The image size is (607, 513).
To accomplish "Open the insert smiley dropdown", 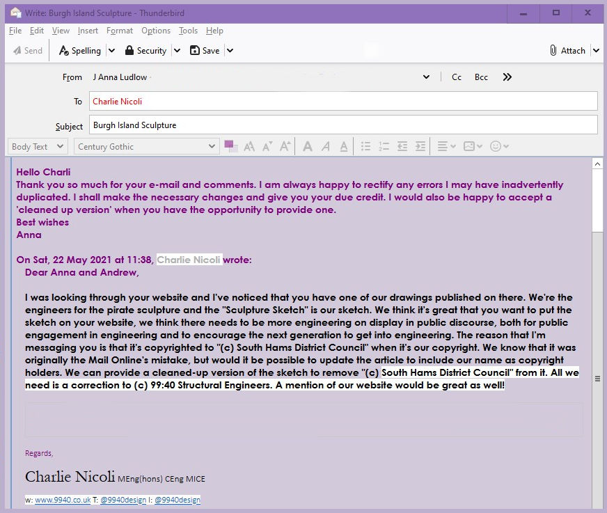I will [499, 146].
